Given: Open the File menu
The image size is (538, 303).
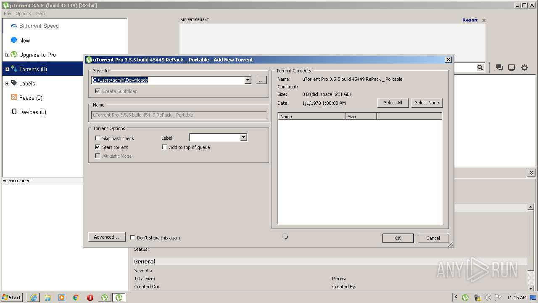Looking at the screenshot, I should point(7,13).
